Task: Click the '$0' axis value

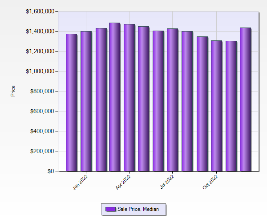Action: 51,171
